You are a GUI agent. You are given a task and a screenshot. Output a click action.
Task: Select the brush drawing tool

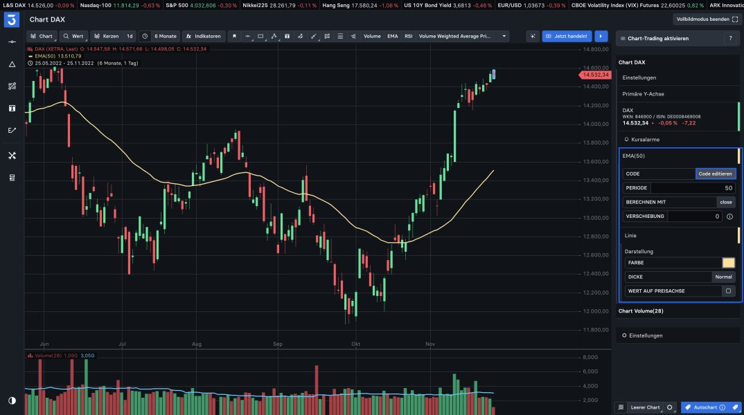point(313,36)
